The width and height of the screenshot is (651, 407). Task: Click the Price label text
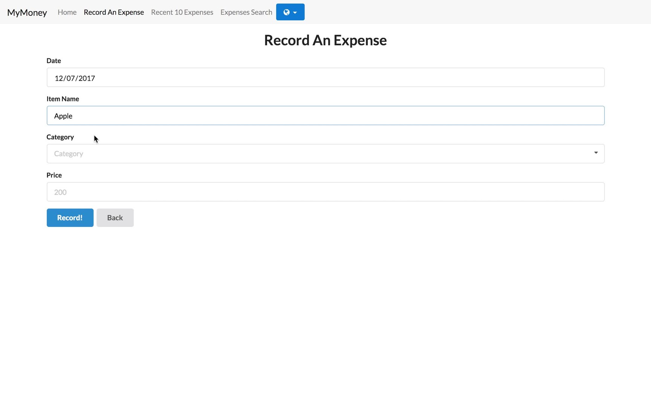(x=54, y=175)
